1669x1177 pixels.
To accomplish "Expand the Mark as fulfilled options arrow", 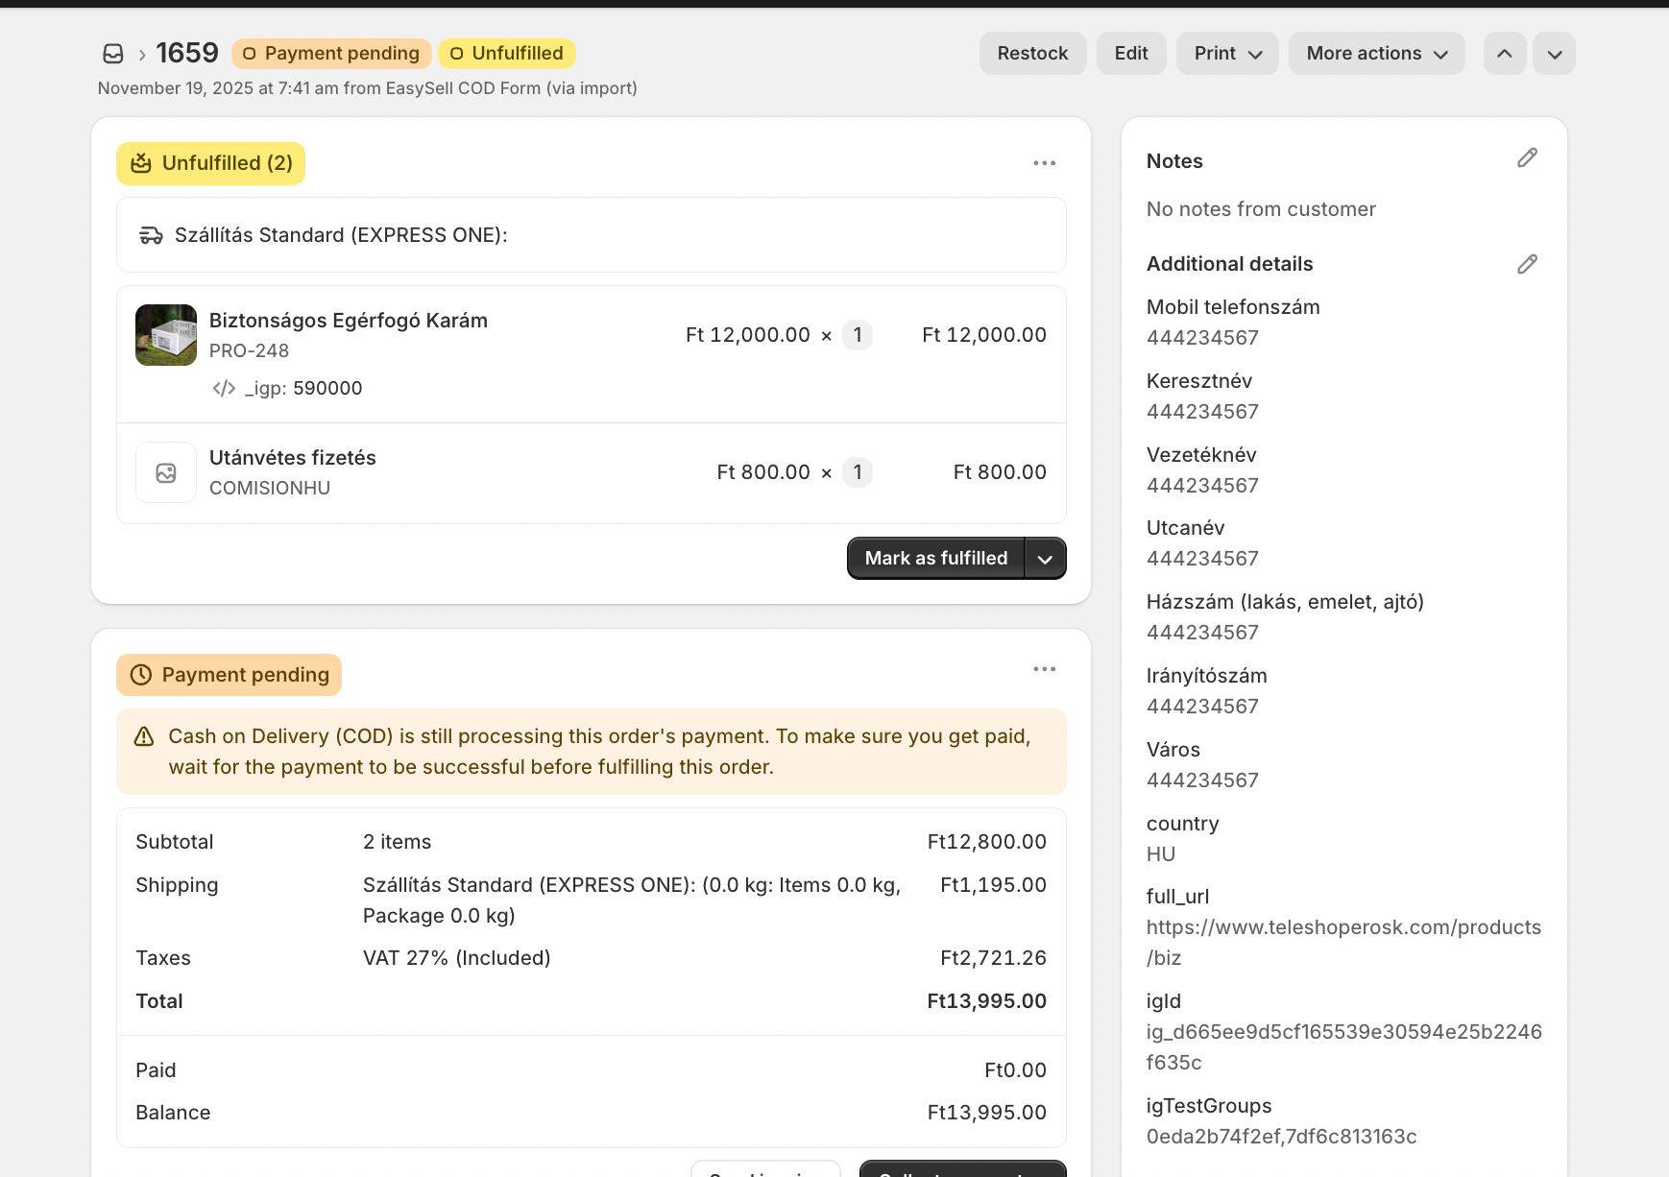I will tap(1045, 559).
